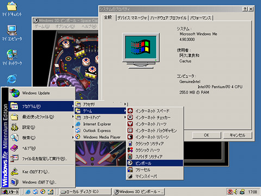Click Windows 3D Pinball window title bar
The image size is (261, 196).
click(66, 21)
